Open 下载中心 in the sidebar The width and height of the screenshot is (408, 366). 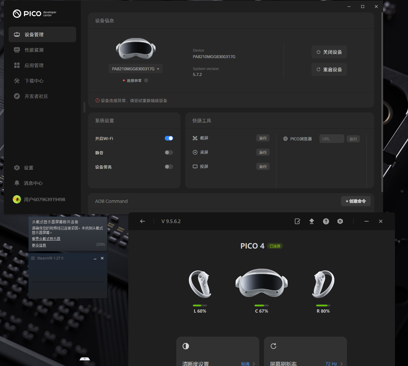42,81
